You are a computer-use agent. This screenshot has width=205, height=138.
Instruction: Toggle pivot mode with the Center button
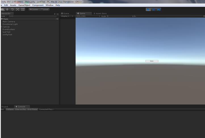(34, 9)
